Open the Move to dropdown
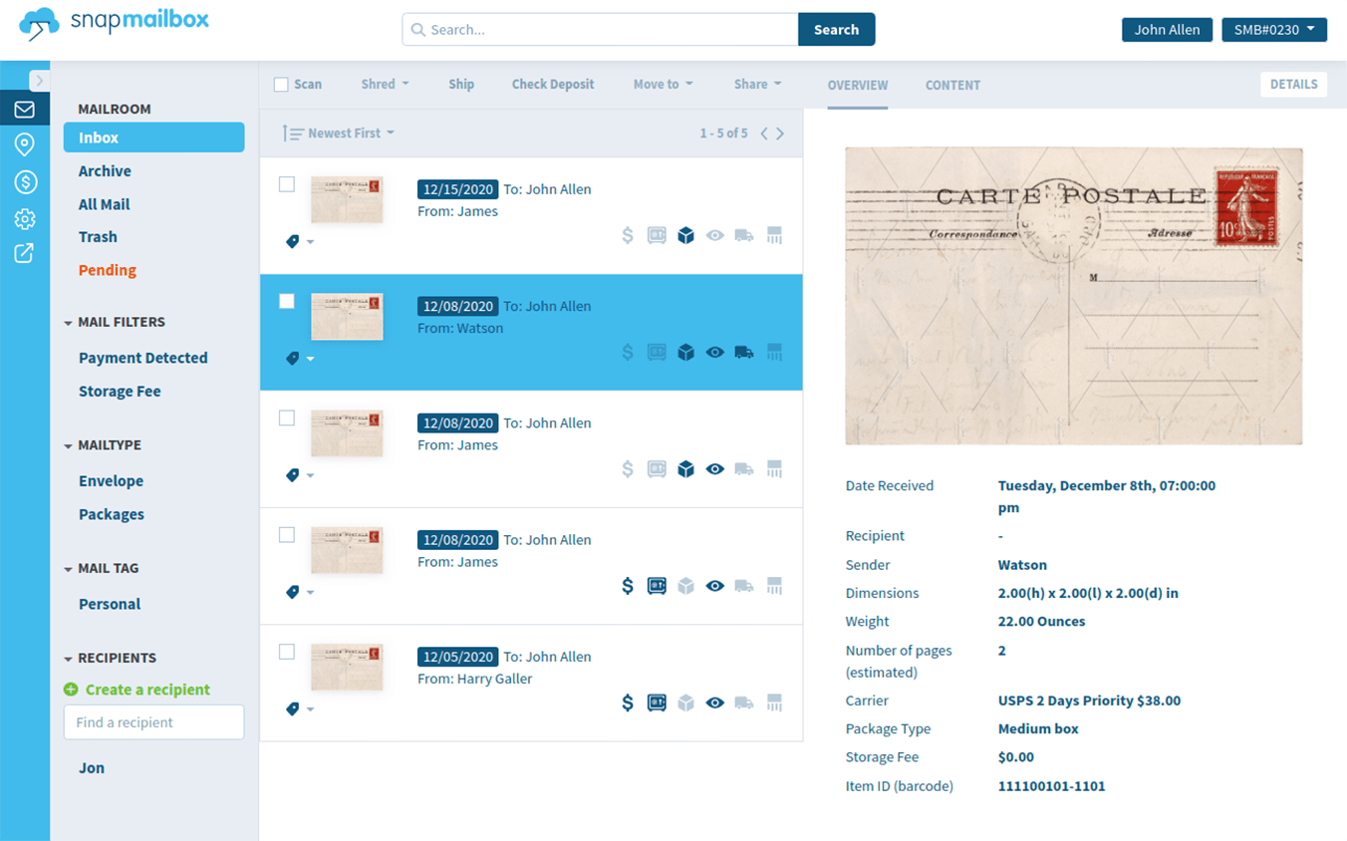Screen dimensions: 1347x841 pyautogui.click(x=663, y=85)
